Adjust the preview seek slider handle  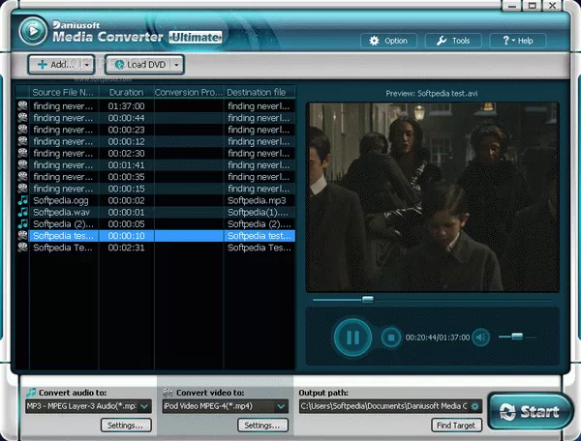click(x=368, y=299)
